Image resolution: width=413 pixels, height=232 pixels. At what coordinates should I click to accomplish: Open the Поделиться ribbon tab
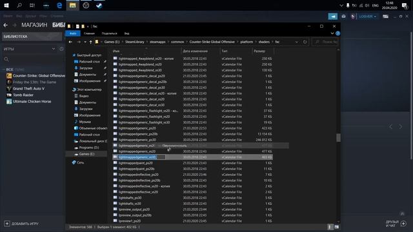[109, 34]
